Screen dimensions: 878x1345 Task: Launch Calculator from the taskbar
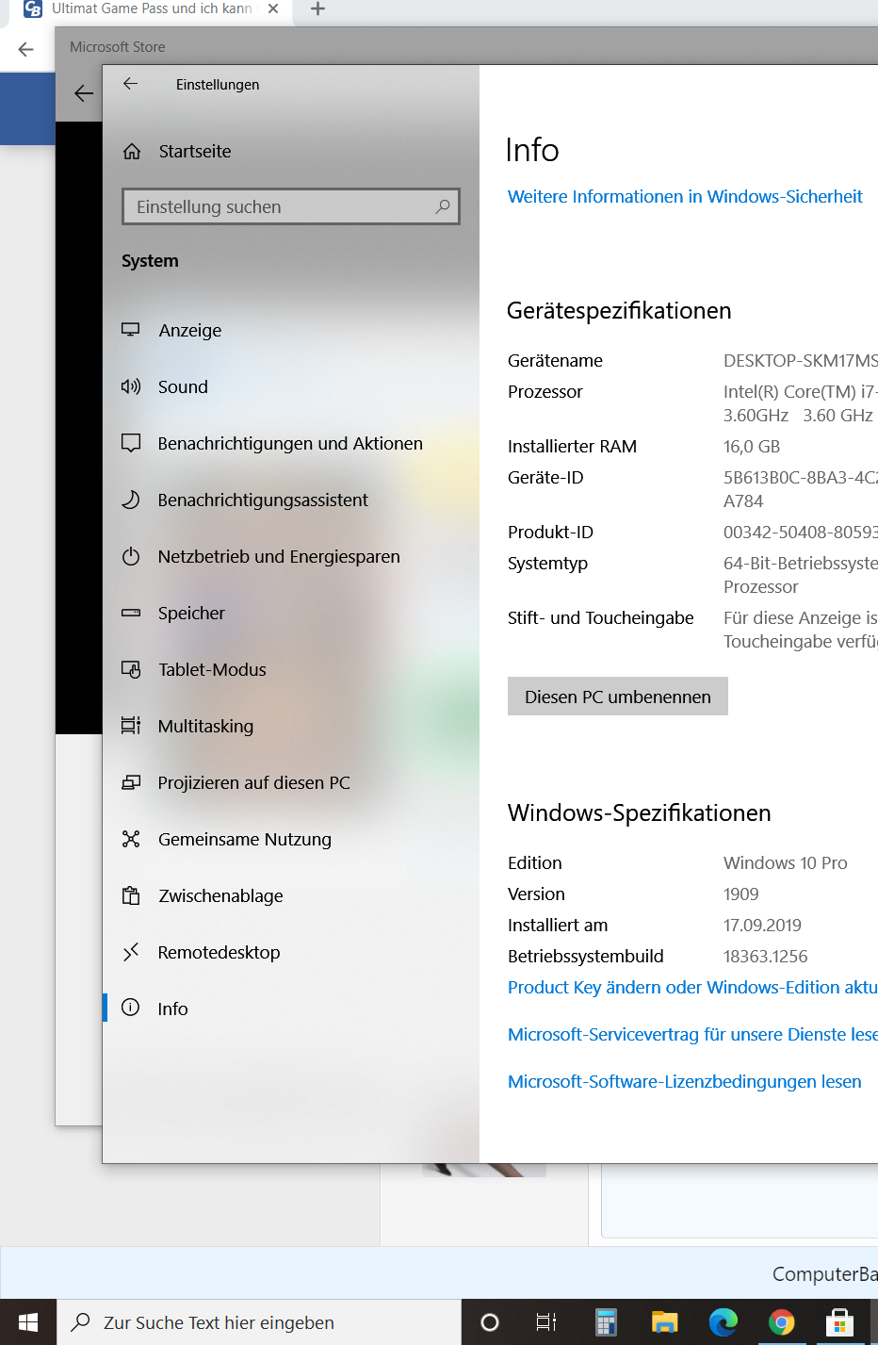[606, 1322]
